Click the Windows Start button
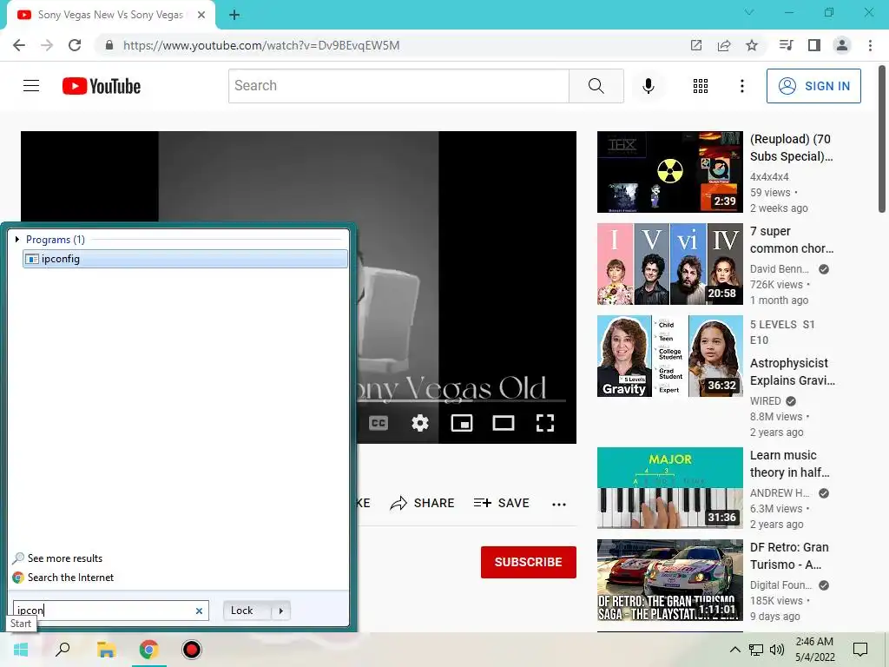Viewport: 889px width, 667px height. 21,650
